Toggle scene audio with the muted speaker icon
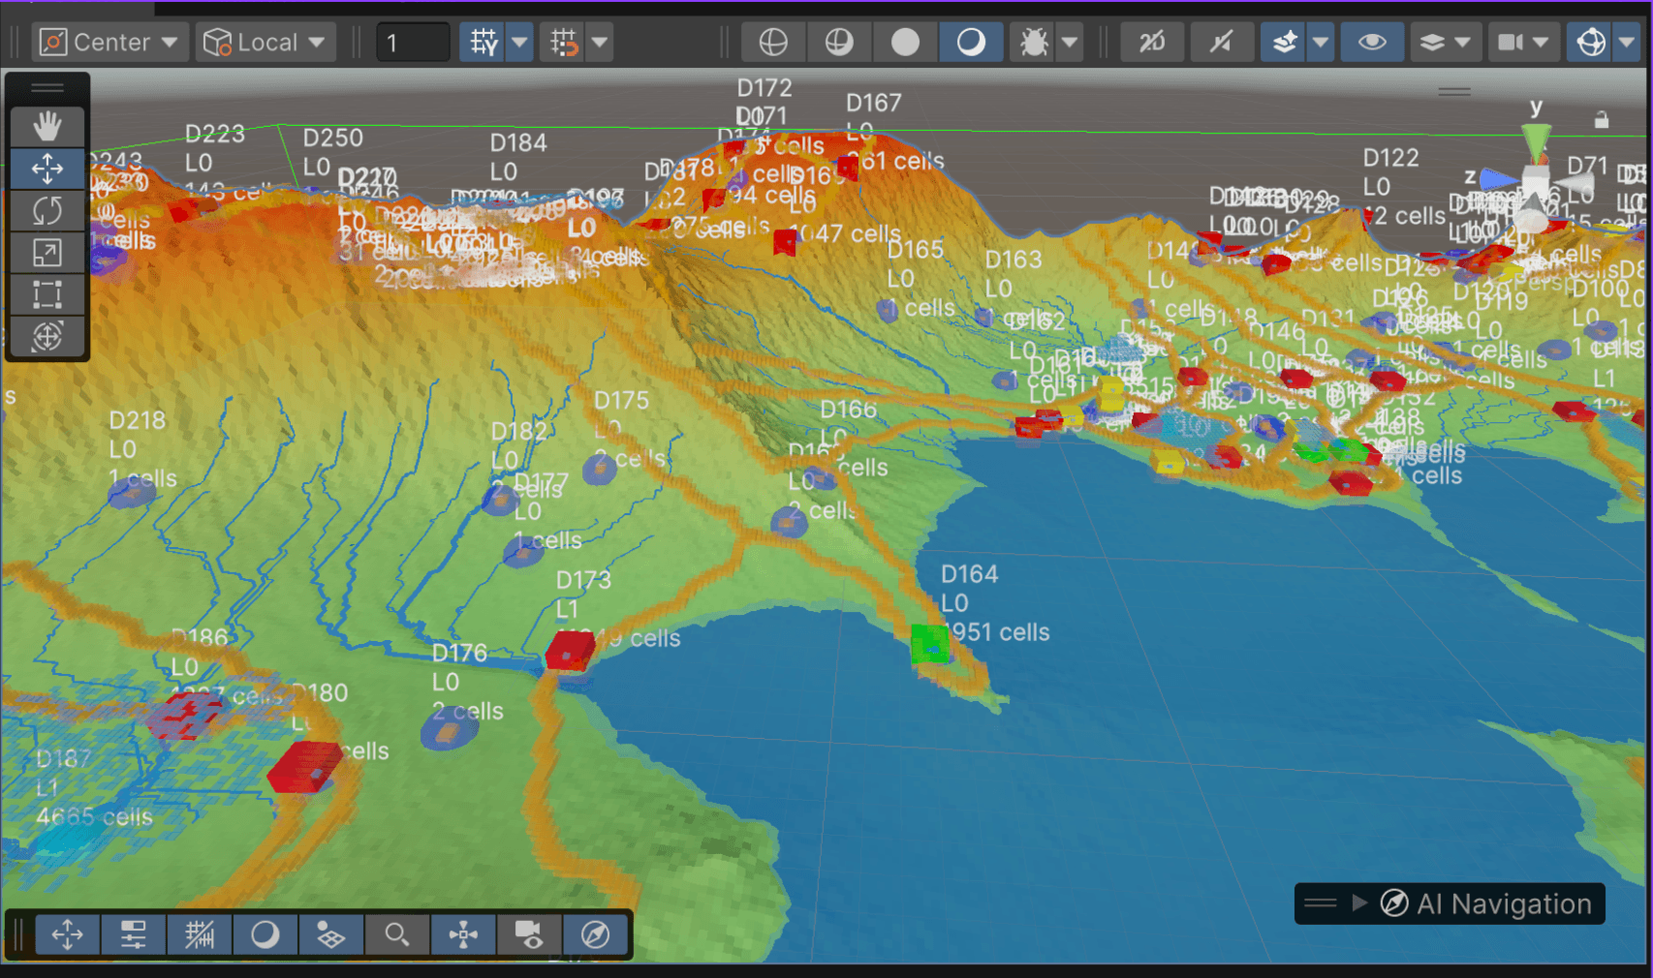The height and width of the screenshot is (978, 1653). click(1221, 42)
